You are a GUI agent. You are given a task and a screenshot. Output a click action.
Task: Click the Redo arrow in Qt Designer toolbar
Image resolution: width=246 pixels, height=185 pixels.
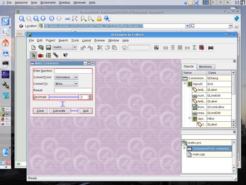click(x=90, y=48)
